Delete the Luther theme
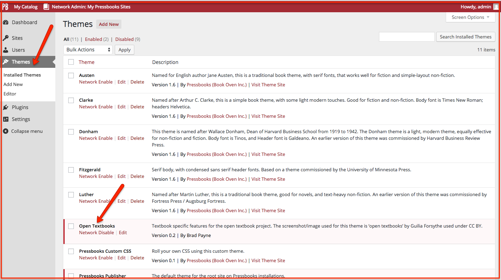 137,201
